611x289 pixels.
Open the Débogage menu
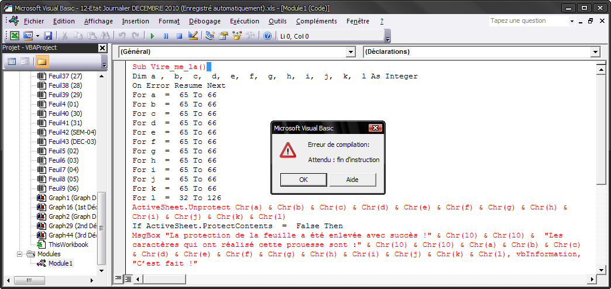205,21
